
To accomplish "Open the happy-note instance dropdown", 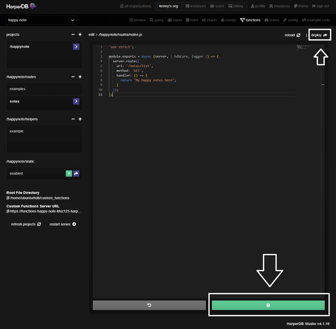I will point(41,20).
